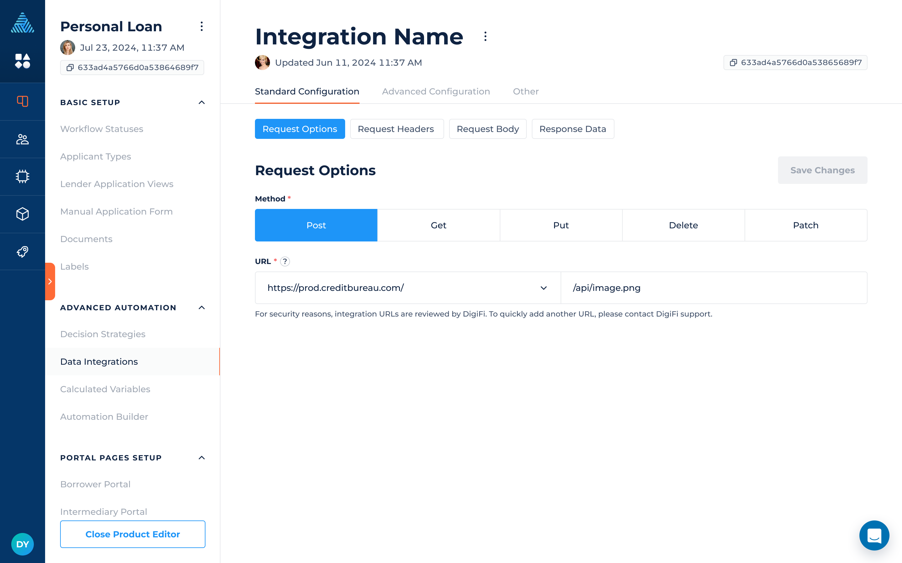Copy the Integration ID on the right

tap(795, 63)
